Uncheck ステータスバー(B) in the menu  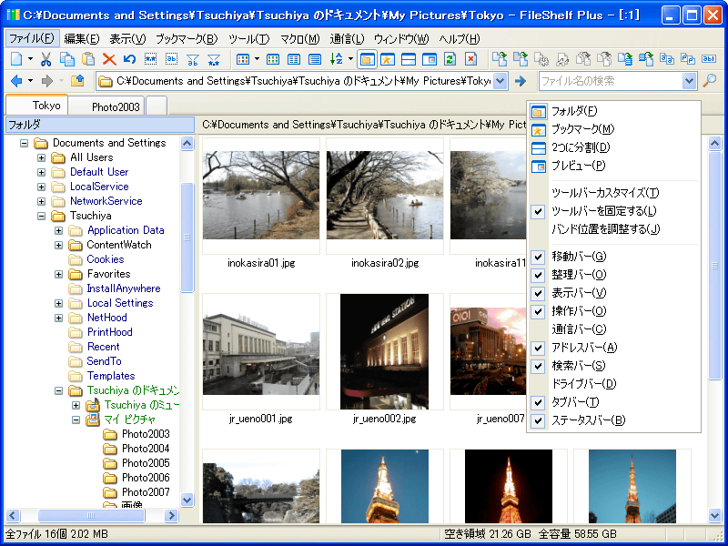pos(613,420)
